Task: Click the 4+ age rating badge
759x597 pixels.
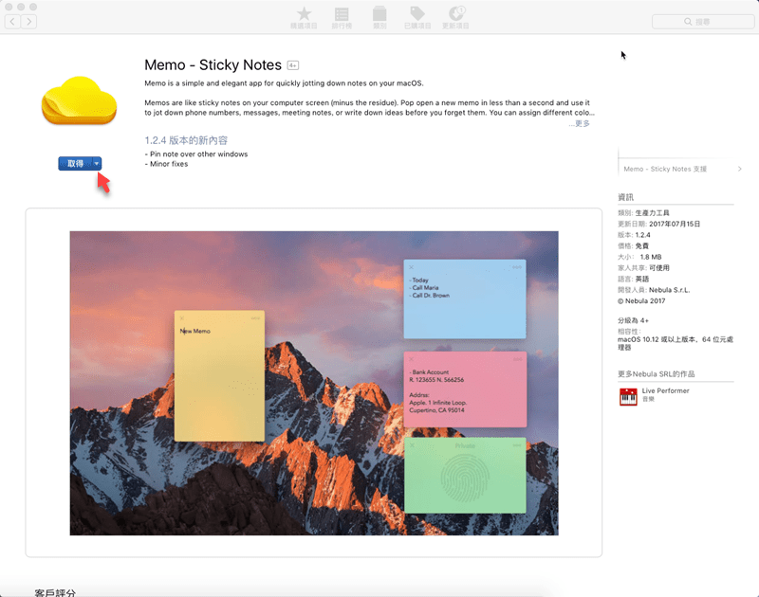Action: point(293,65)
